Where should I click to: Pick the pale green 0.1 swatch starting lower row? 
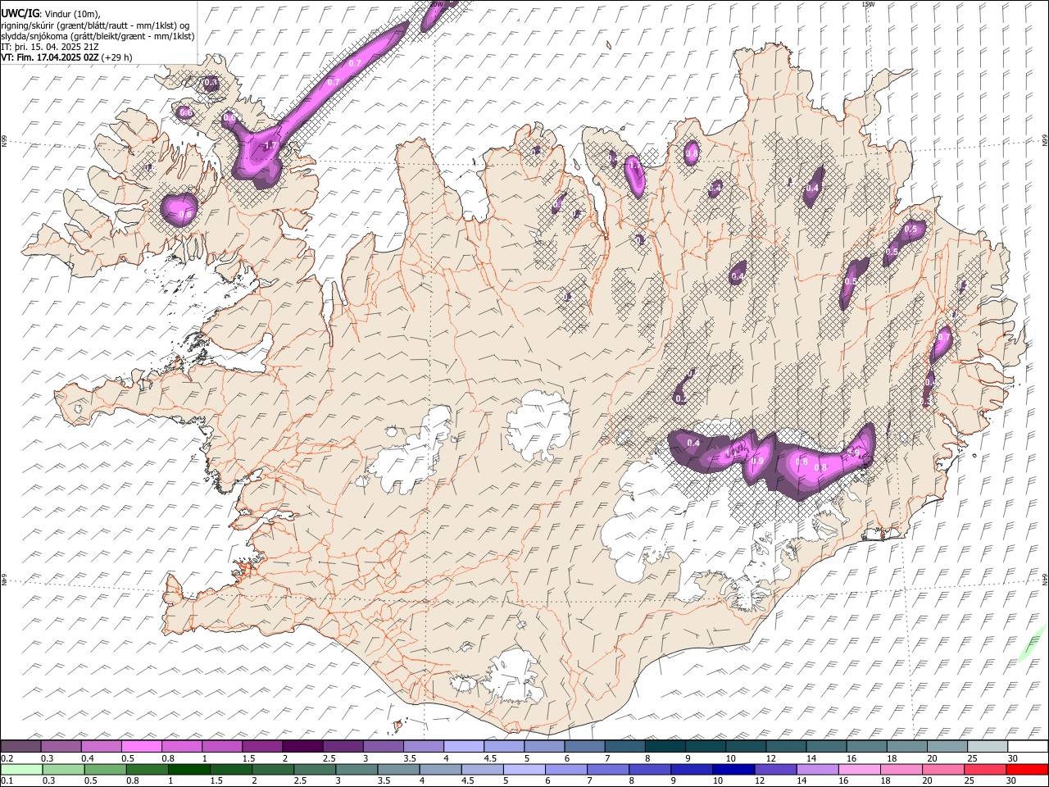[x=21, y=769]
